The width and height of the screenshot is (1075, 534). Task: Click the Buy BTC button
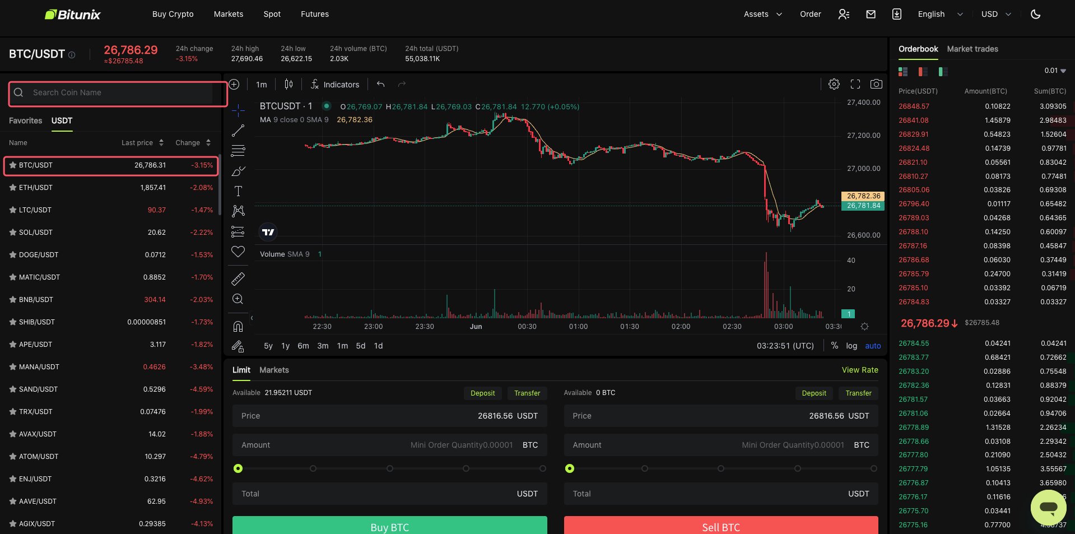(x=389, y=526)
